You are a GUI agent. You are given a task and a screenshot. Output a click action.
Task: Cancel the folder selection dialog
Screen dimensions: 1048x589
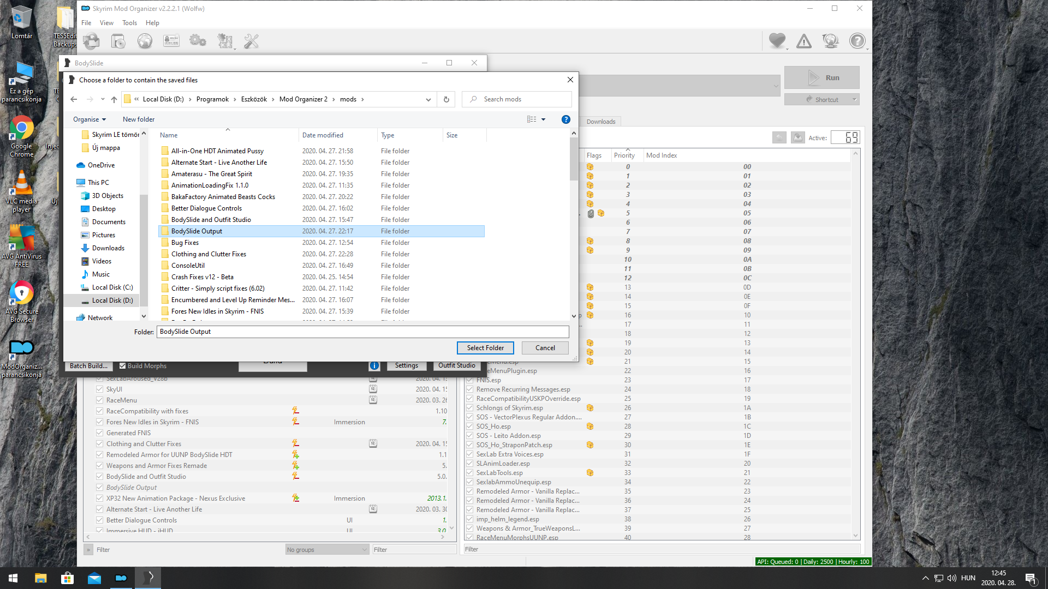pyautogui.click(x=545, y=348)
